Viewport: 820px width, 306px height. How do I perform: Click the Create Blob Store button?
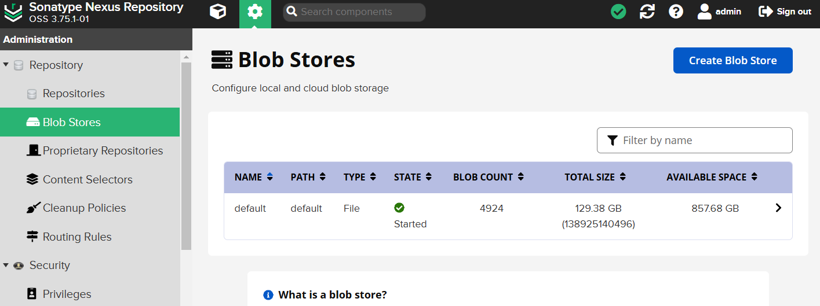coord(732,61)
